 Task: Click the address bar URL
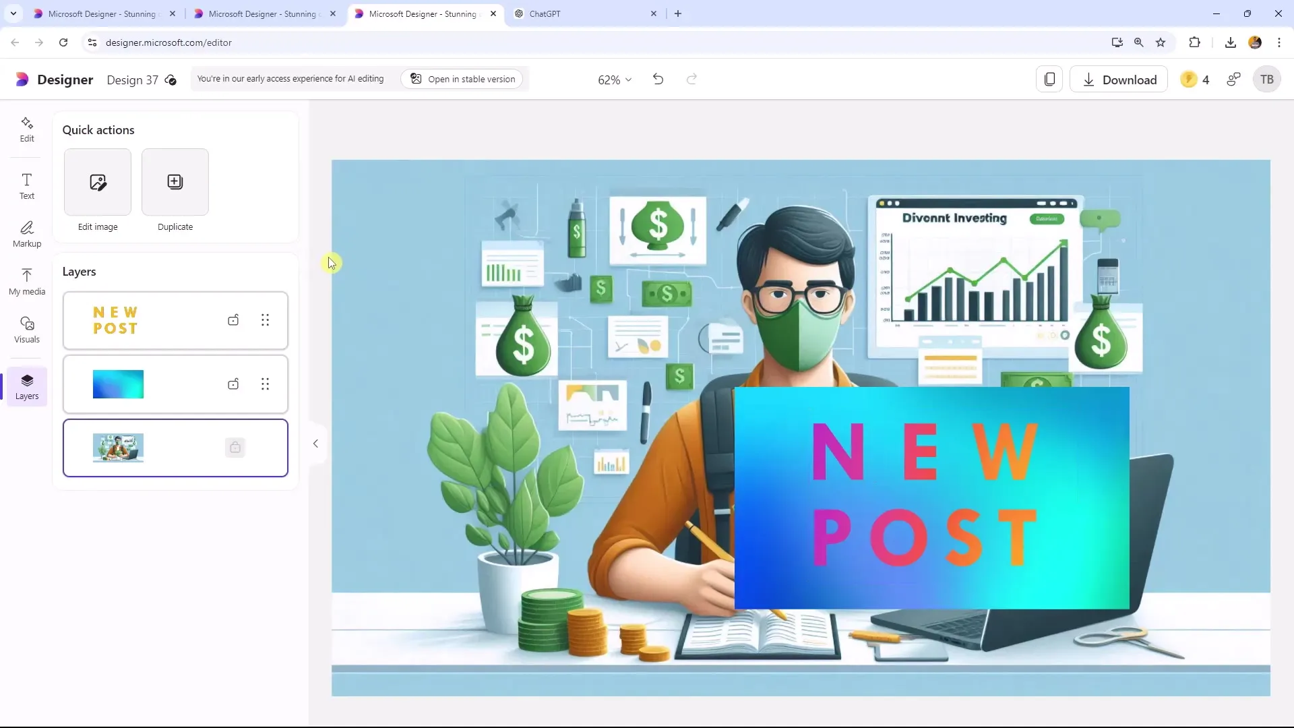tap(168, 42)
